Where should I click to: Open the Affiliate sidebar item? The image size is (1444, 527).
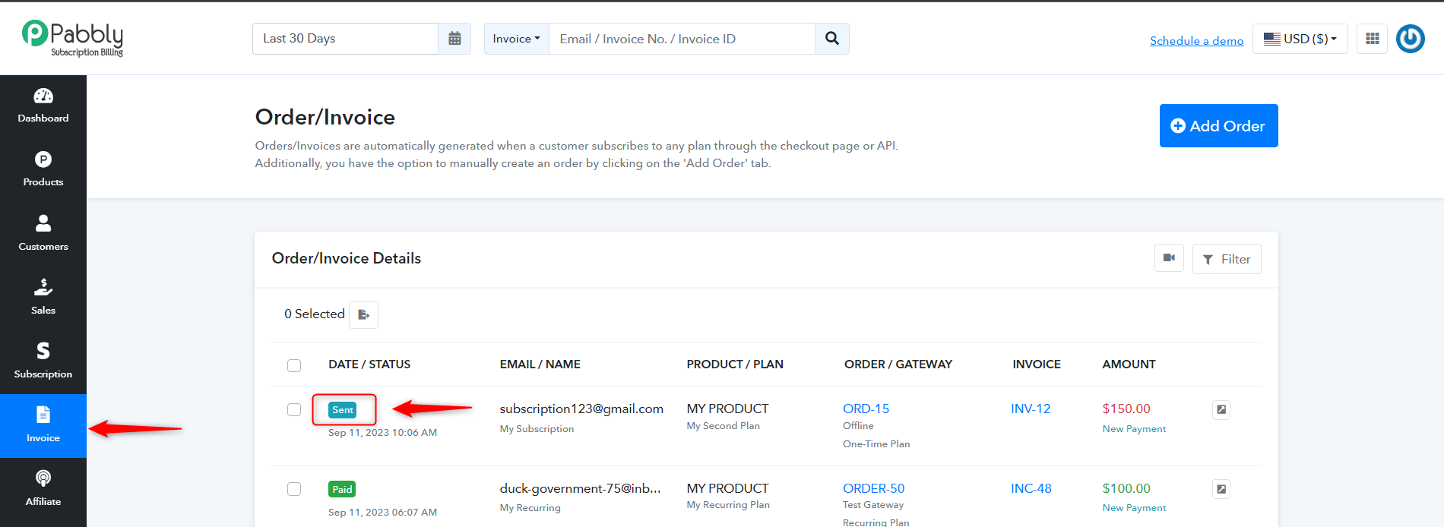coord(43,489)
